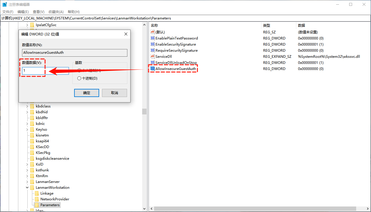Close the Edit DWORD dialog with X

click(x=126, y=34)
